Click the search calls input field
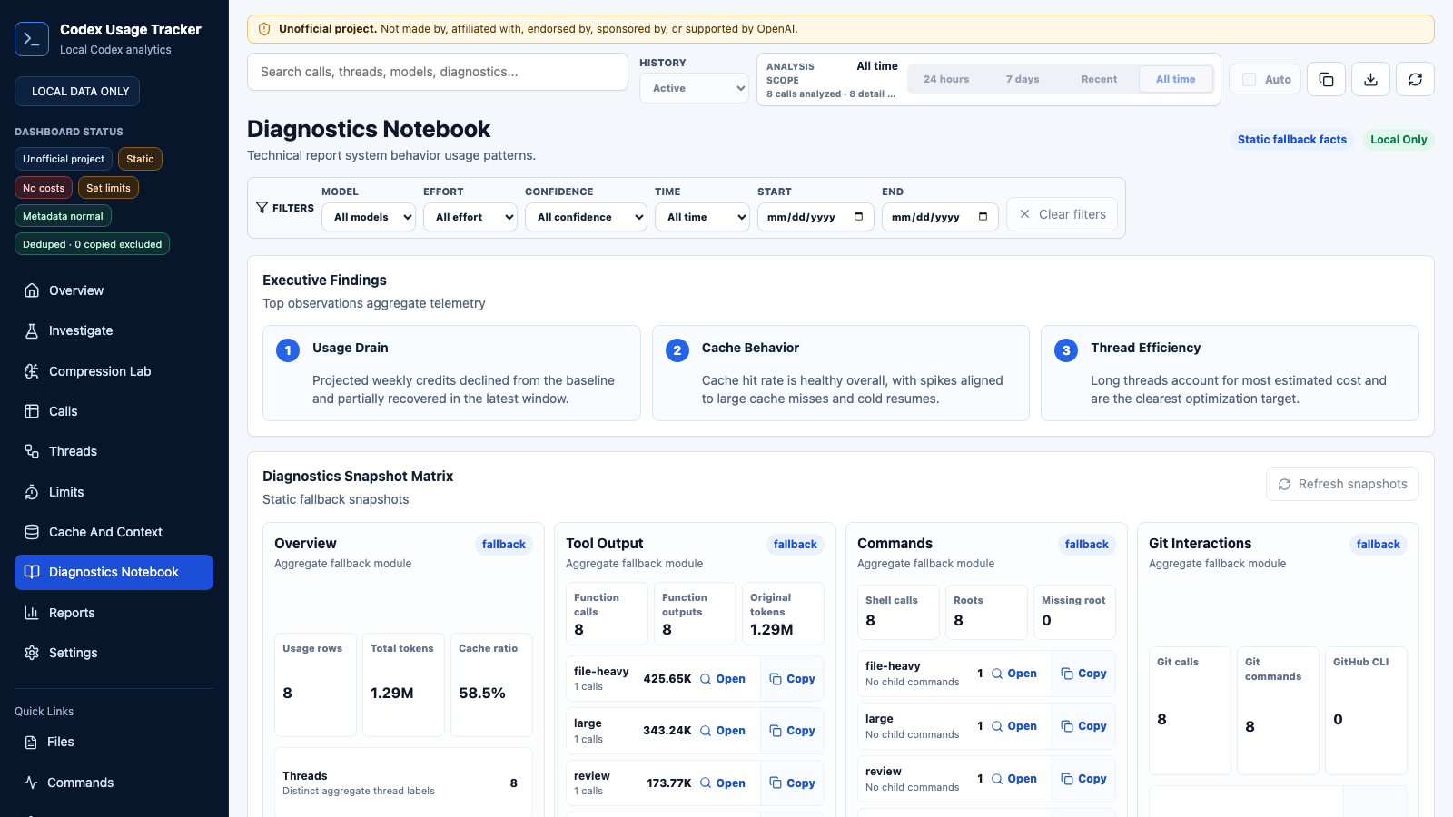The height and width of the screenshot is (817, 1453). click(438, 72)
